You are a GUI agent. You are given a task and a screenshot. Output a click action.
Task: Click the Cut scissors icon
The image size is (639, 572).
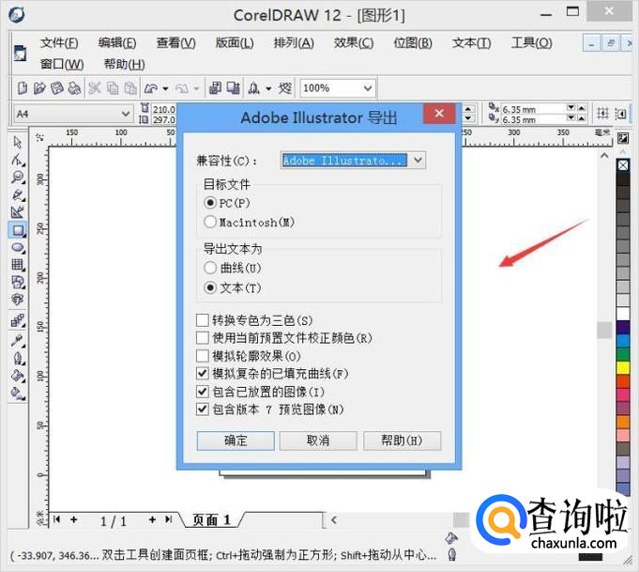click(95, 87)
